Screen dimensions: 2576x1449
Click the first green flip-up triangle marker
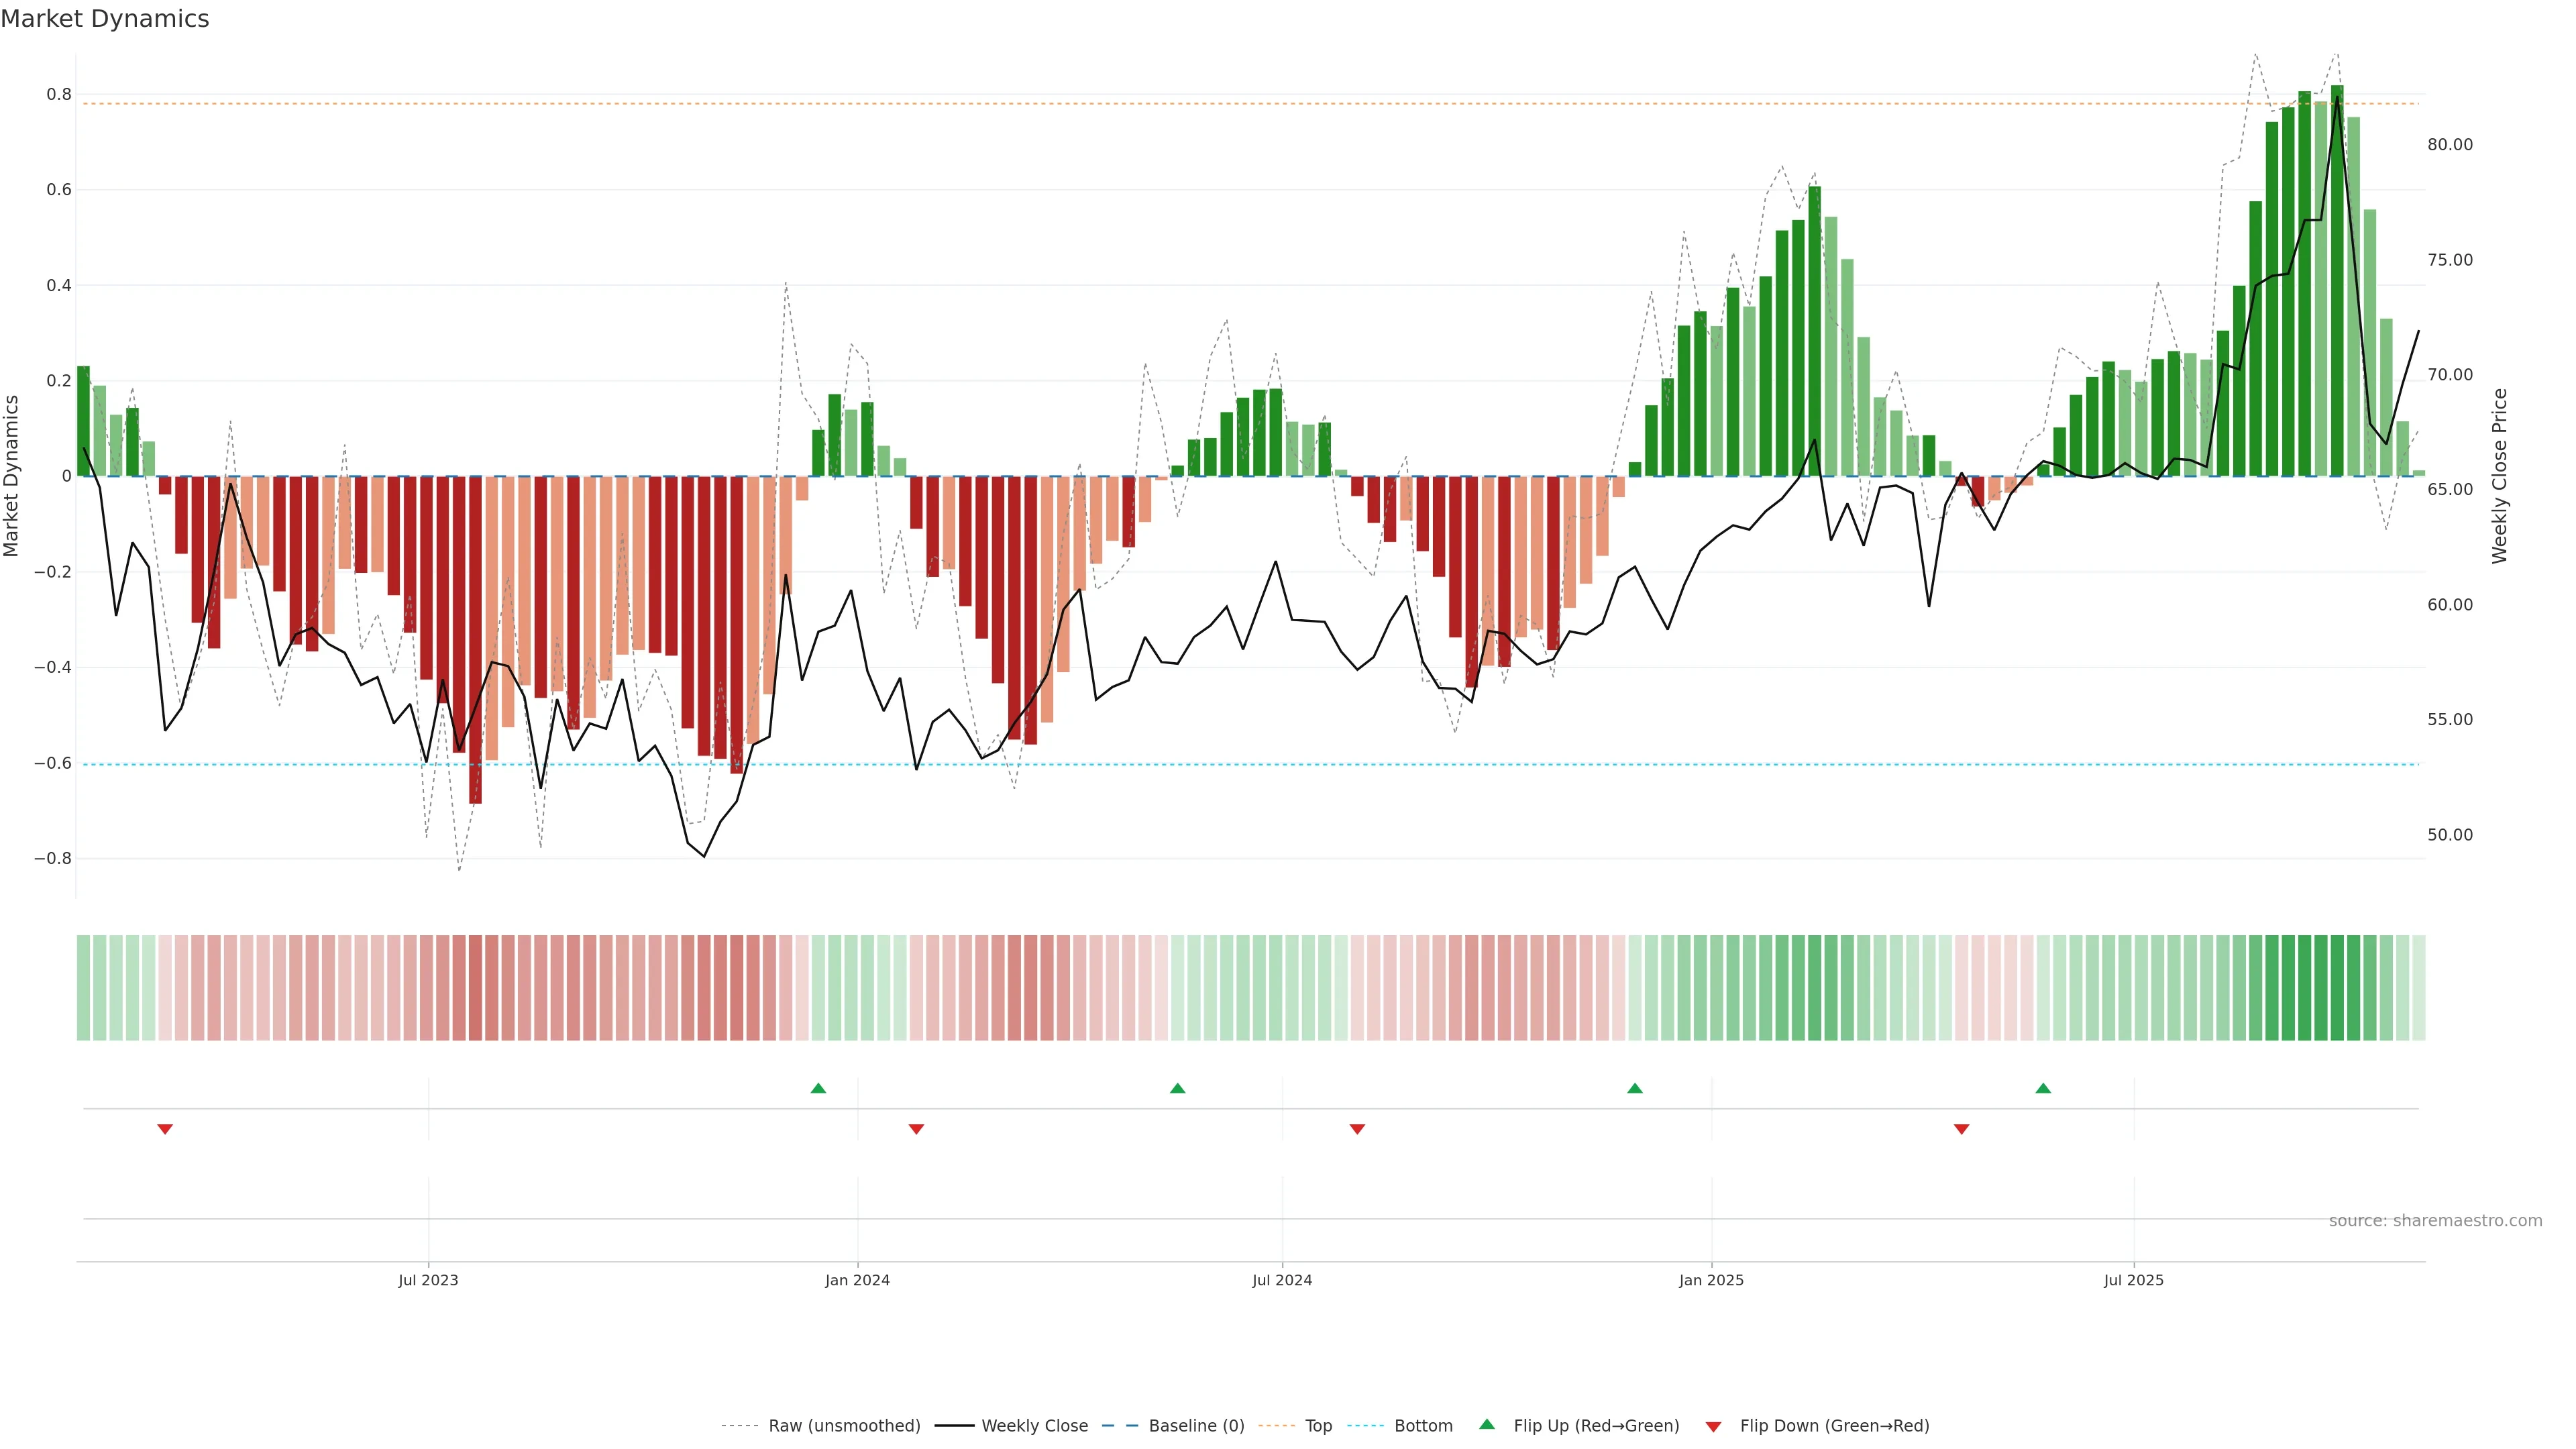pyautogui.click(x=818, y=1088)
